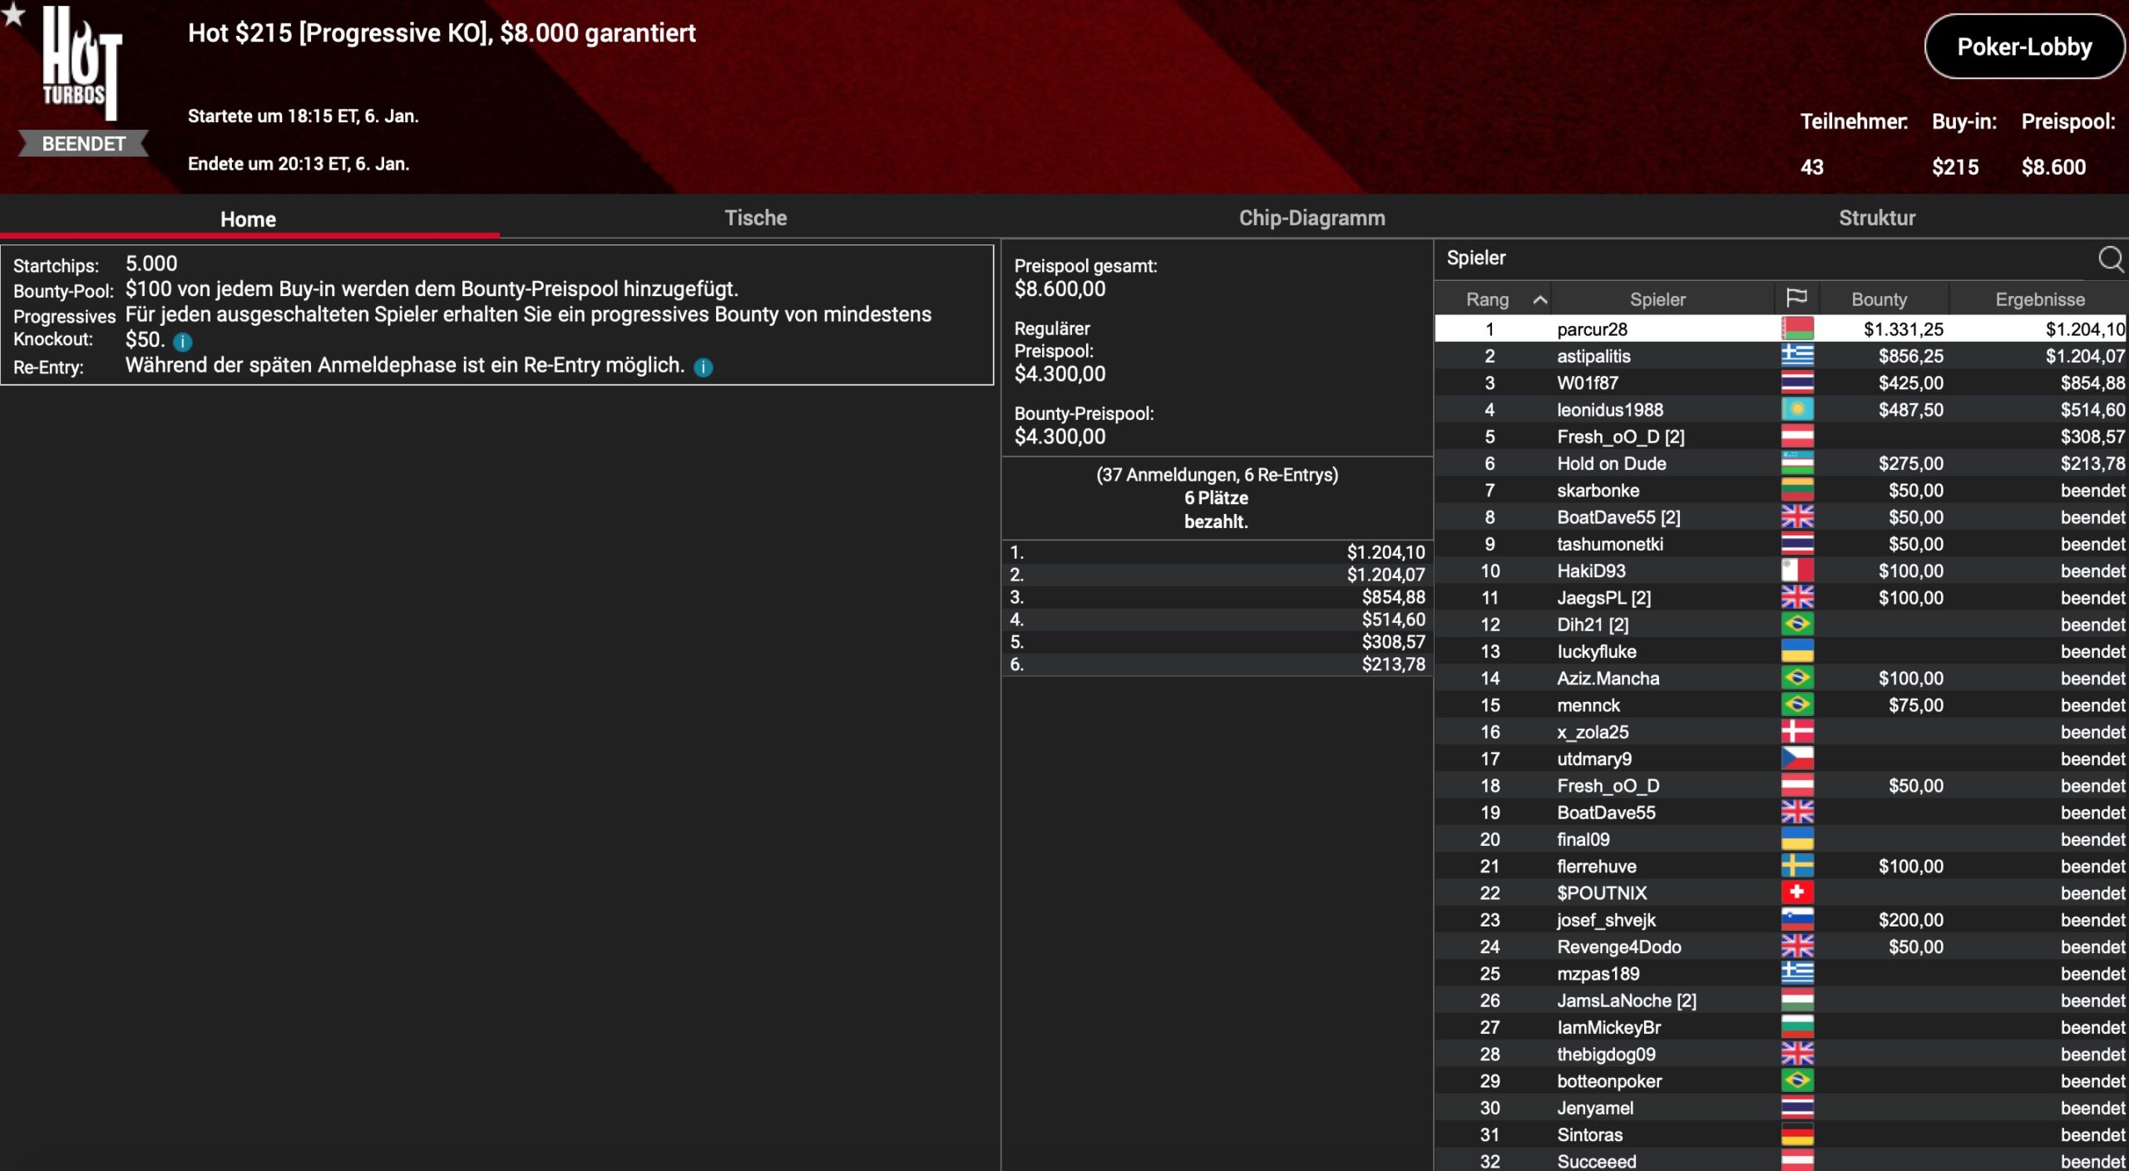The width and height of the screenshot is (2129, 1171).
Task: Switch to the Struktur tab
Action: (x=1876, y=218)
